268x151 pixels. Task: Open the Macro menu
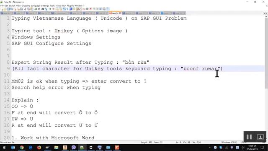pos(58,5)
